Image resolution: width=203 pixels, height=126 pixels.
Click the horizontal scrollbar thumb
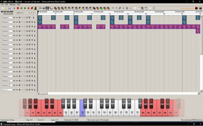click(x=44, y=93)
